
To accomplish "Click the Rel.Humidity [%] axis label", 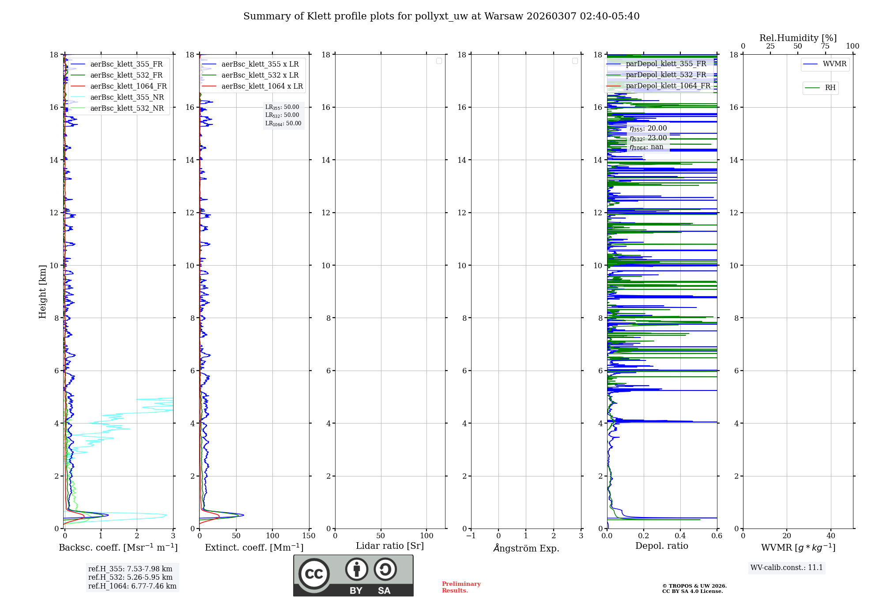I will click(798, 38).
